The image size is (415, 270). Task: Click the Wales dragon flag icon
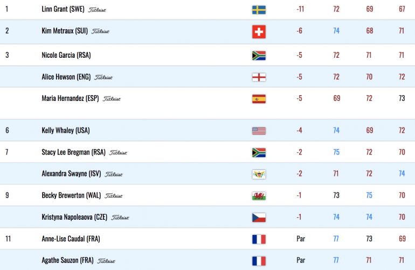(259, 196)
